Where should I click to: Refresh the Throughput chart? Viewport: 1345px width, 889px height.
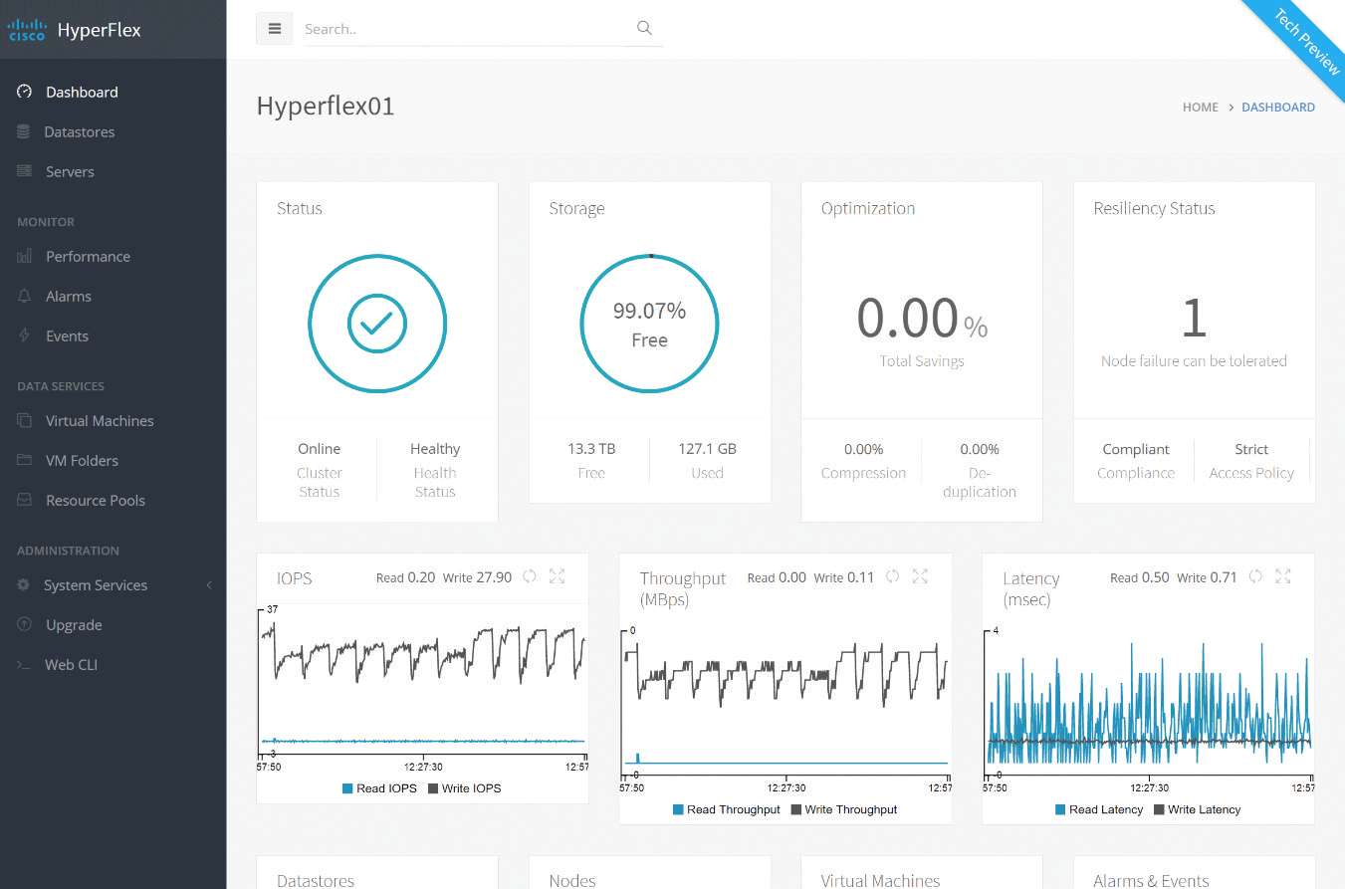click(893, 576)
